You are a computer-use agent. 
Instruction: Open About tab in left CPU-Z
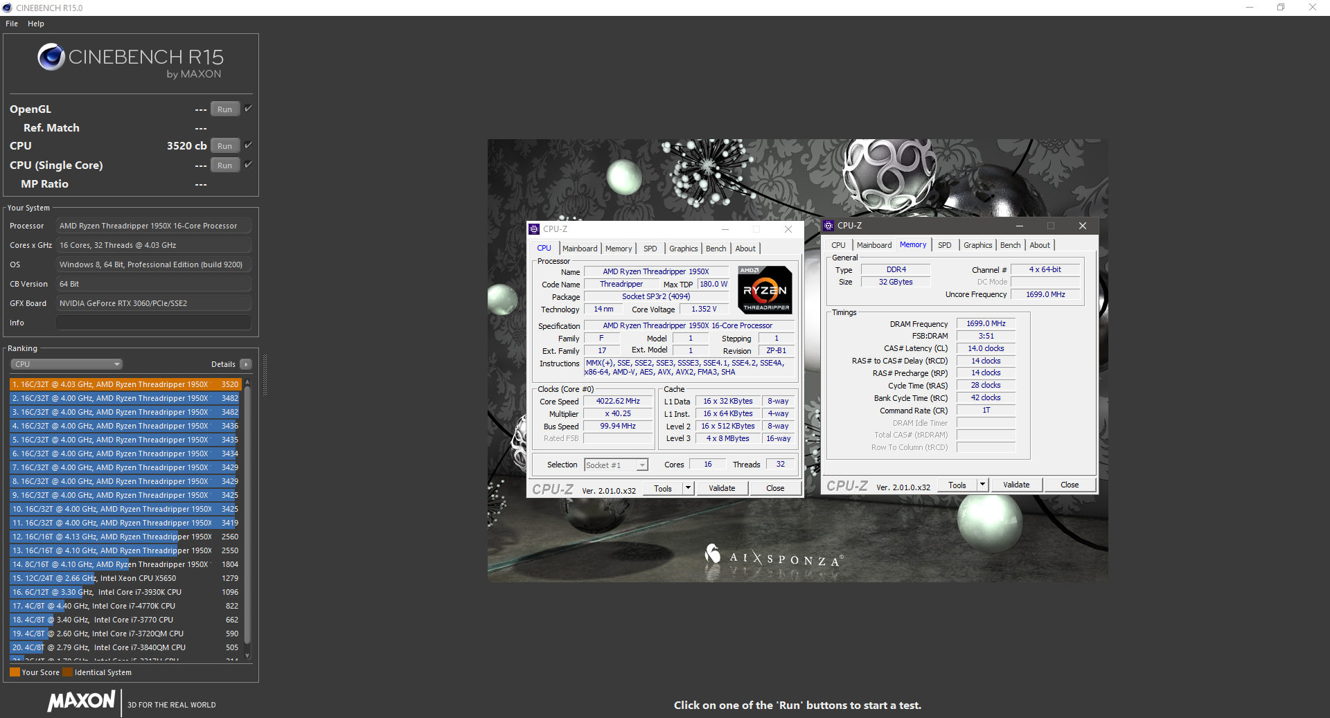coord(745,249)
